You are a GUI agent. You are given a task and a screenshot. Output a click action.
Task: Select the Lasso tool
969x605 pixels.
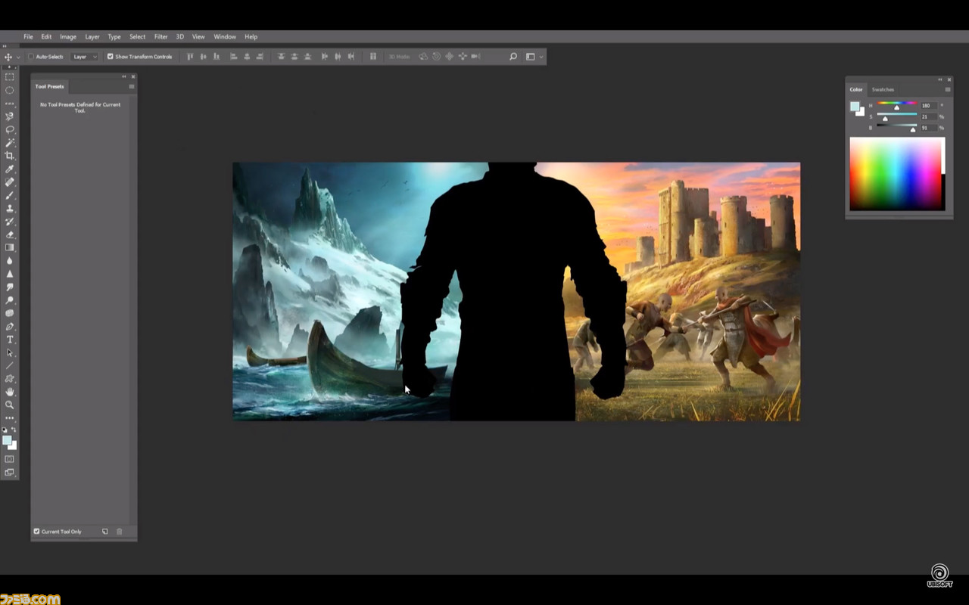pyautogui.click(x=10, y=129)
